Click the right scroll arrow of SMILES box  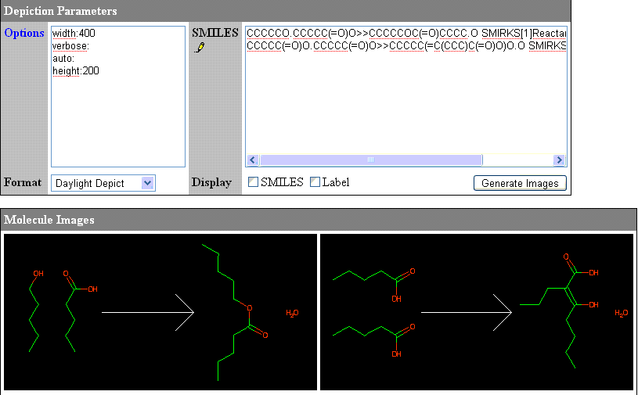tap(560, 160)
